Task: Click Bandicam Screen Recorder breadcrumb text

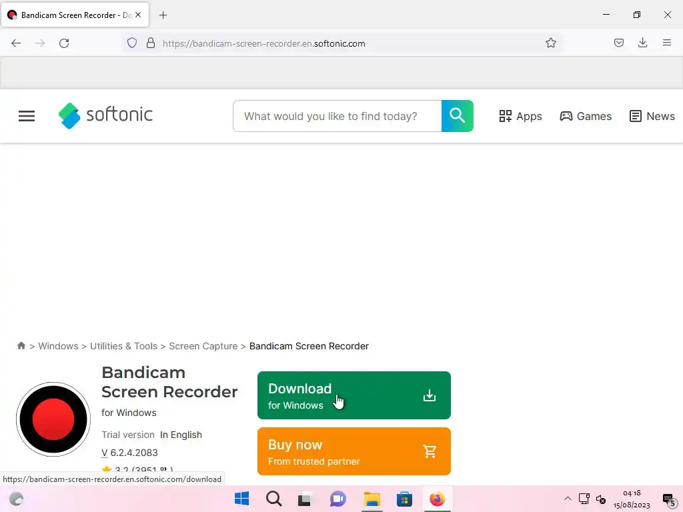Action: 309,346
